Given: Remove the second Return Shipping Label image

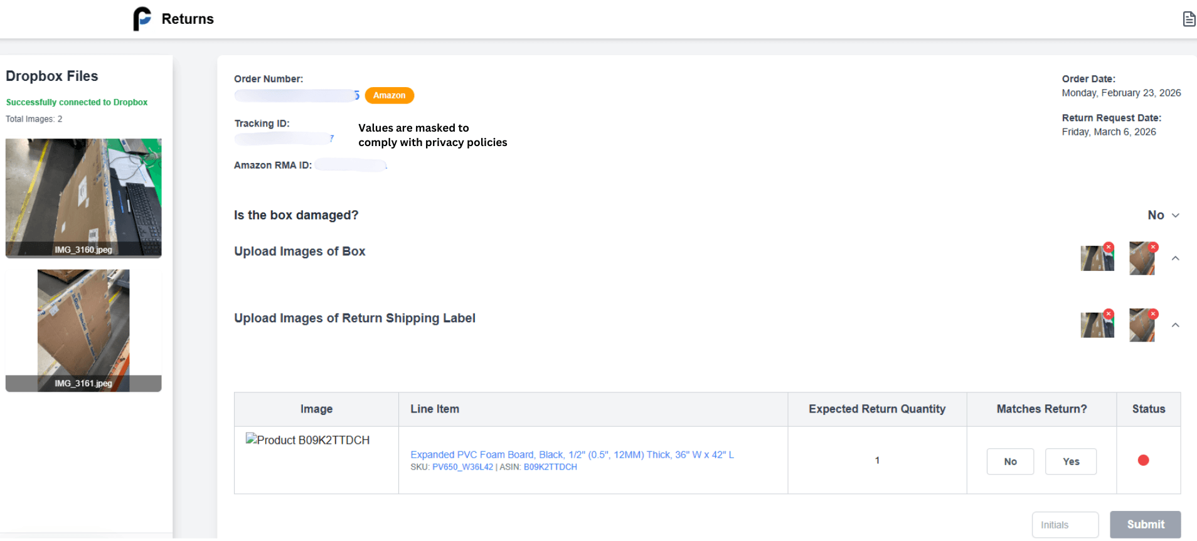Looking at the screenshot, I should point(1153,313).
